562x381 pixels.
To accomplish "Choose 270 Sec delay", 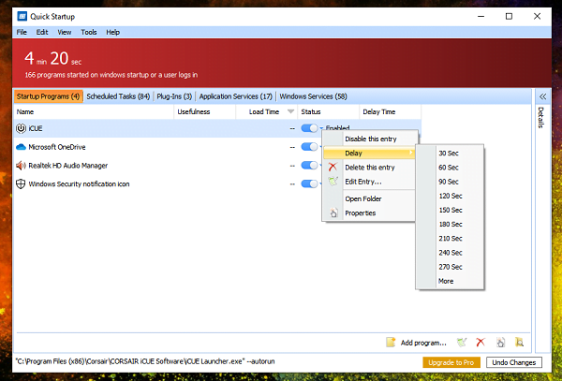I will (451, 267).
